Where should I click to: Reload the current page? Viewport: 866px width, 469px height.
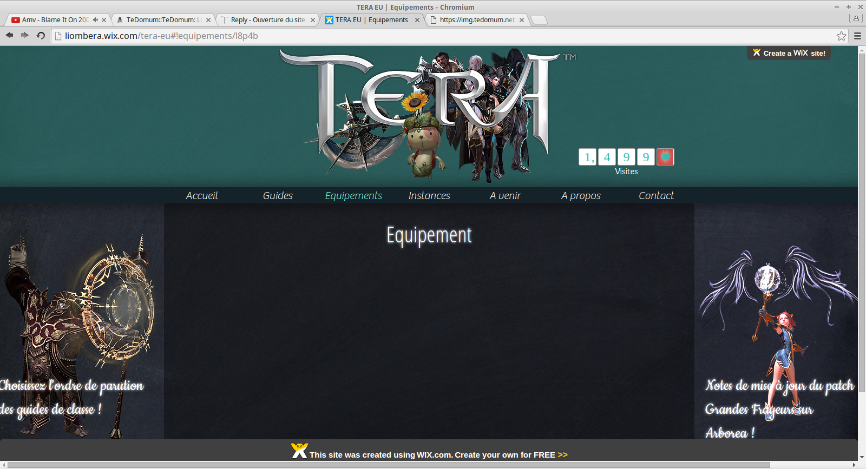click(41, 36)
